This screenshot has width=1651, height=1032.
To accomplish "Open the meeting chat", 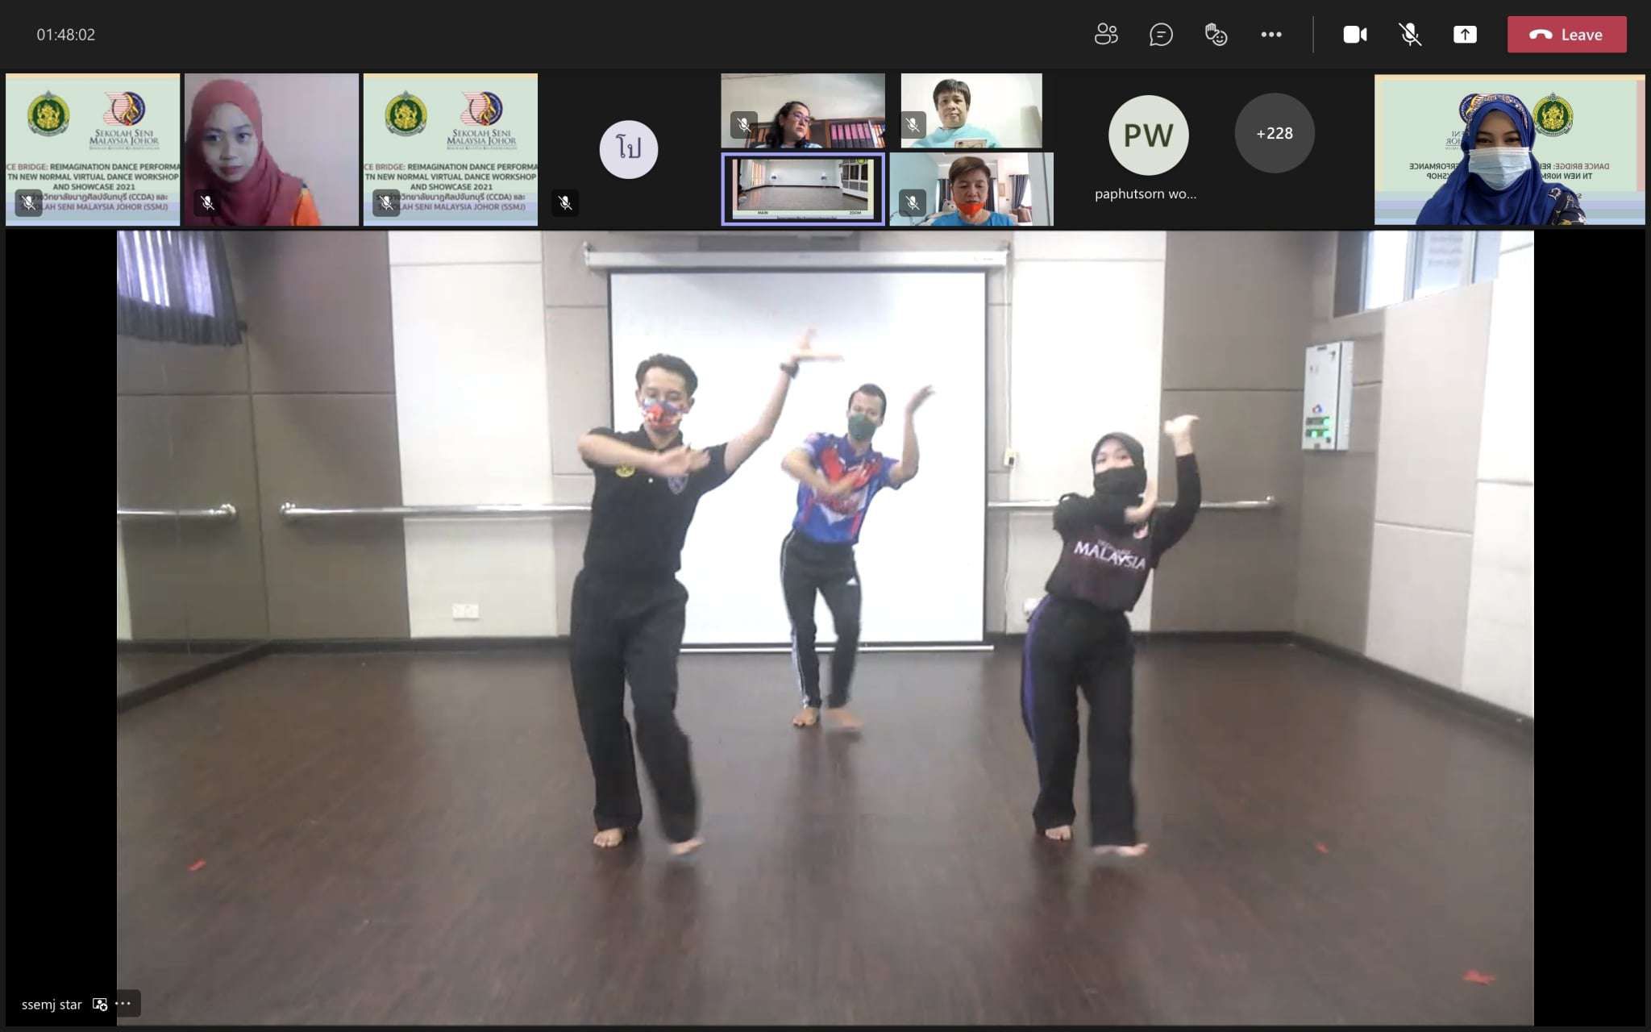I will pos(1161,35).
